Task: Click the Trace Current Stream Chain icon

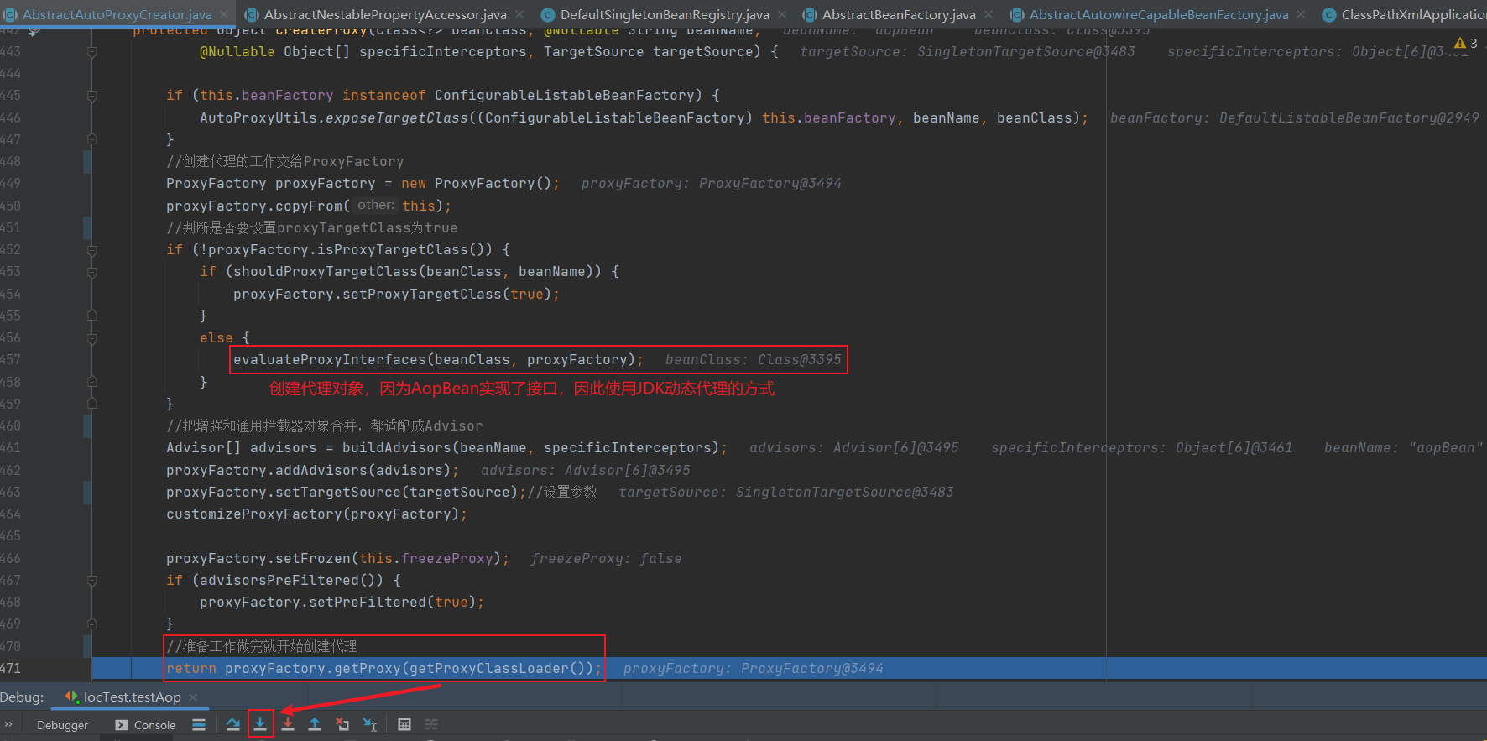Action: (431, 724)
